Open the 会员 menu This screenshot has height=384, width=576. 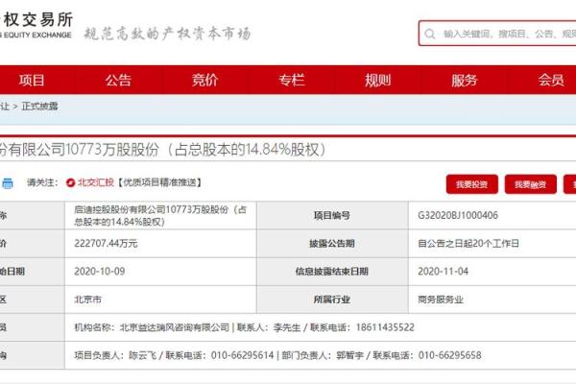(551, 80)
